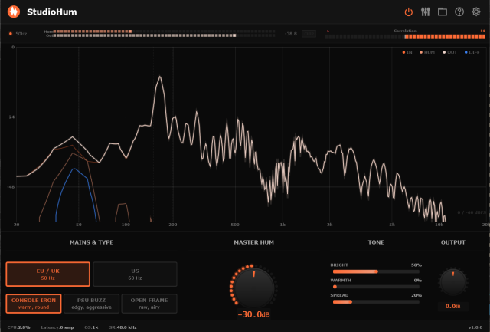Click the StudioHum title text
Viewport: 490px width, 332px height.
pyautogui.click(x=52, y=12)
